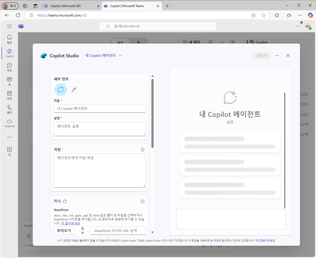Open the MA profile avatar
Screen dimensions: 316x258
point(308,26)
